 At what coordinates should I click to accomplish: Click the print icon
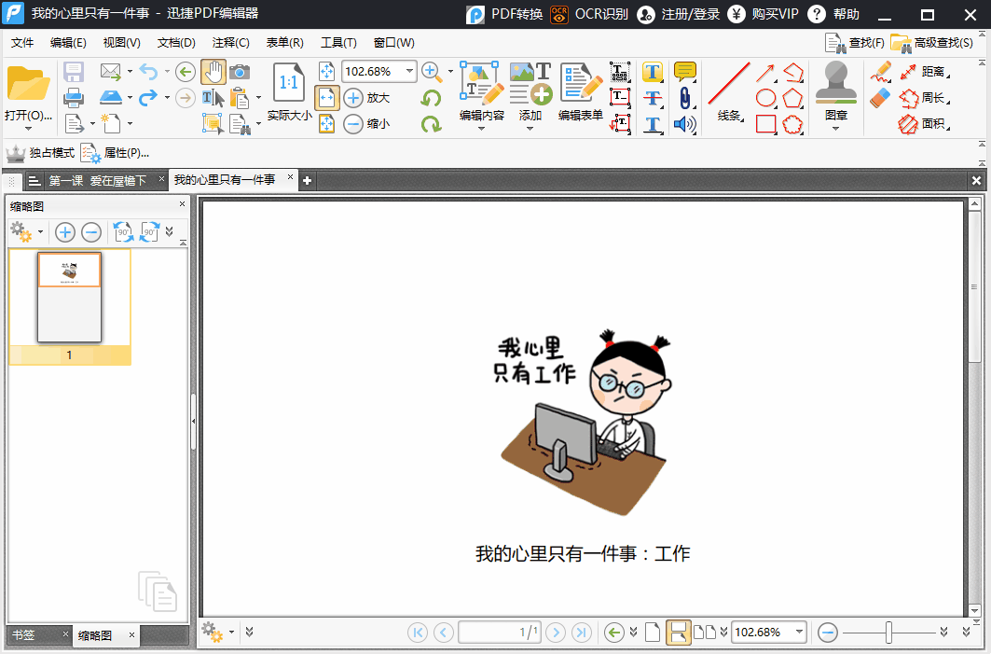click(x=74, y=98)
